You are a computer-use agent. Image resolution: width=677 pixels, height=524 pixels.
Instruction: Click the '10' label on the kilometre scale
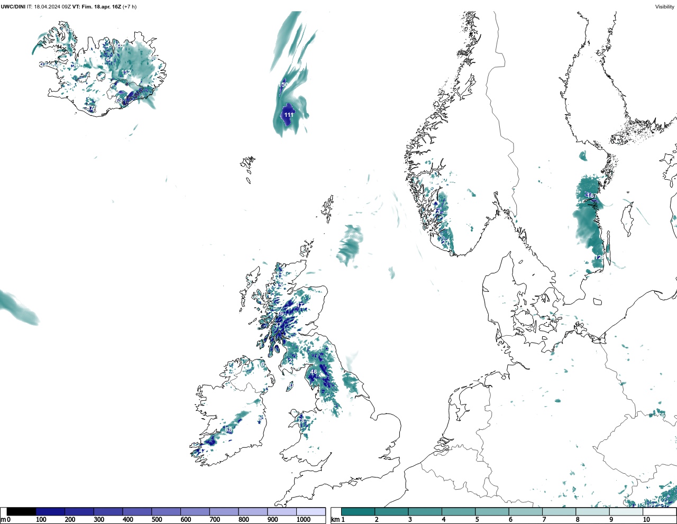[x=646, y=520]
